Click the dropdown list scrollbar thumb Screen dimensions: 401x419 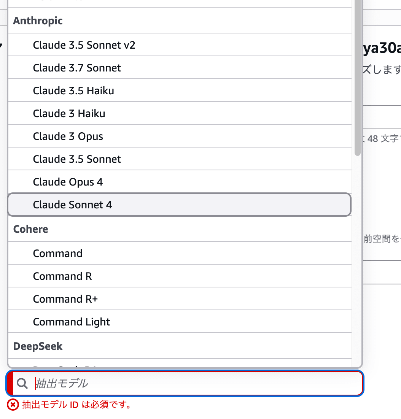(357, 76)
